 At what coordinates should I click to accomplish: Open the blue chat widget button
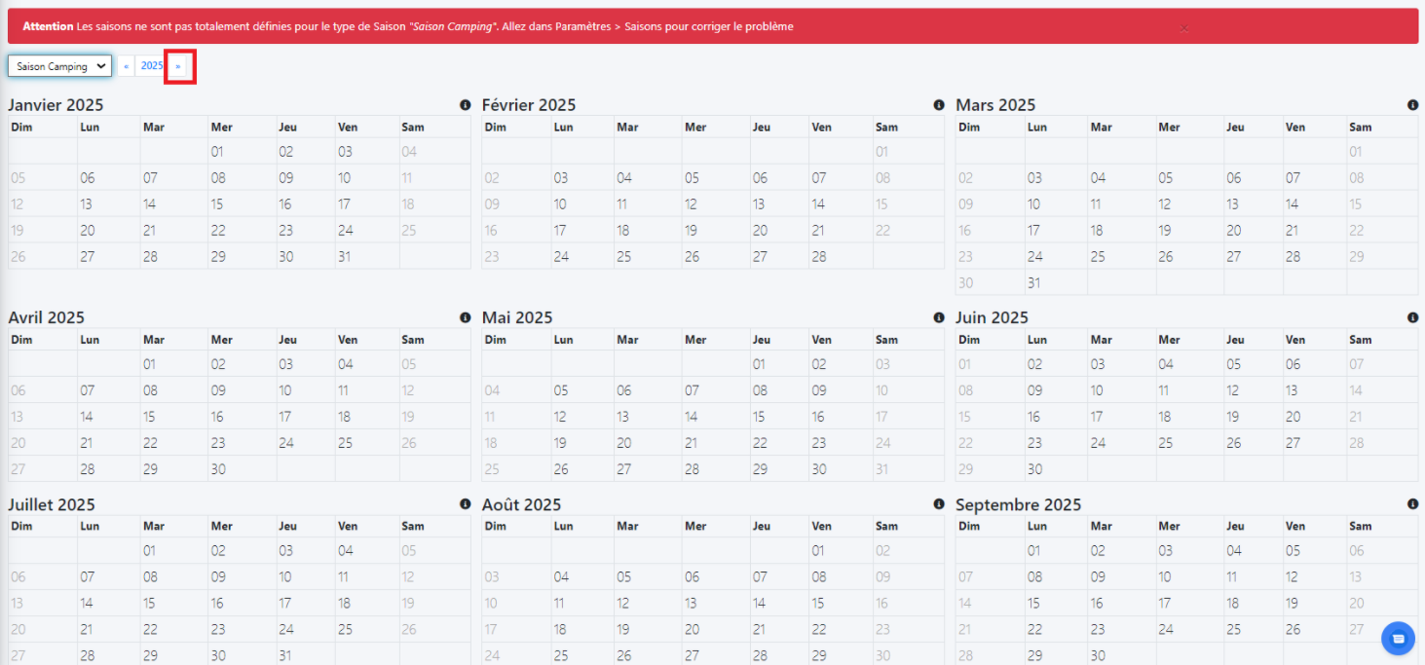pyautogui.click(x=1398, y=639)
